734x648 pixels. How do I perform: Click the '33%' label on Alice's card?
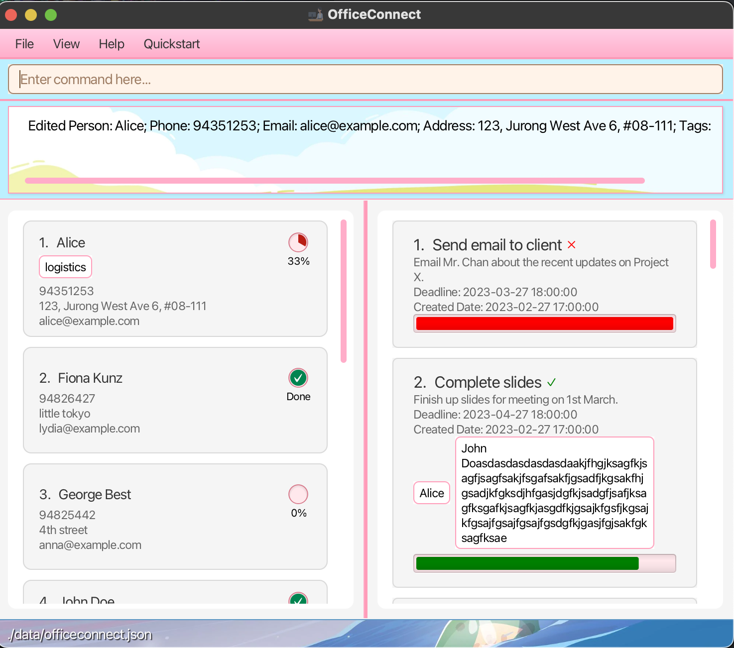tap(299, 261)
